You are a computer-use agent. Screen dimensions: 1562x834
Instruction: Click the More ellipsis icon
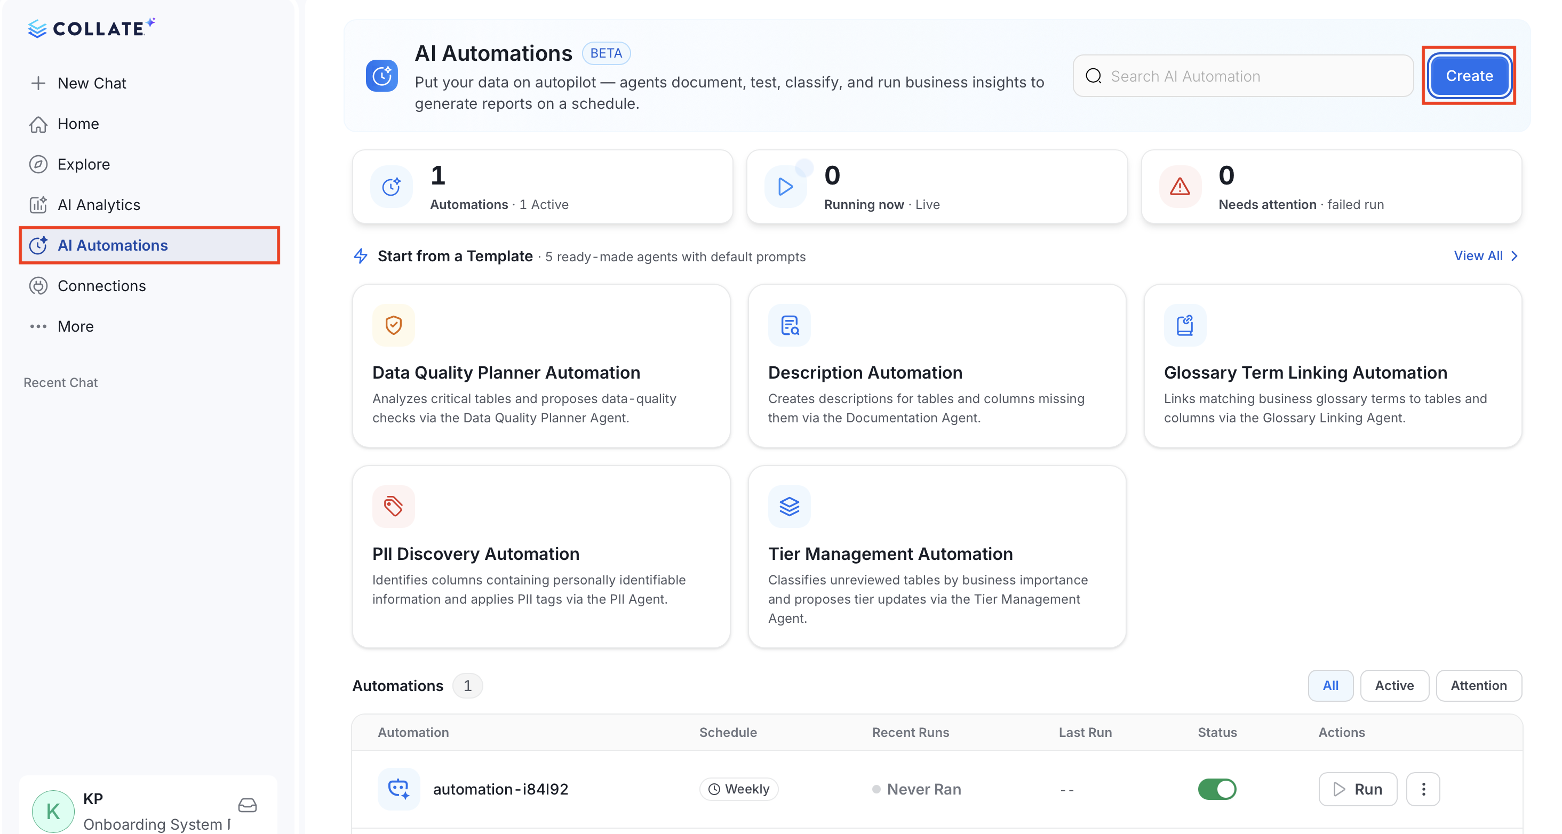38,326
